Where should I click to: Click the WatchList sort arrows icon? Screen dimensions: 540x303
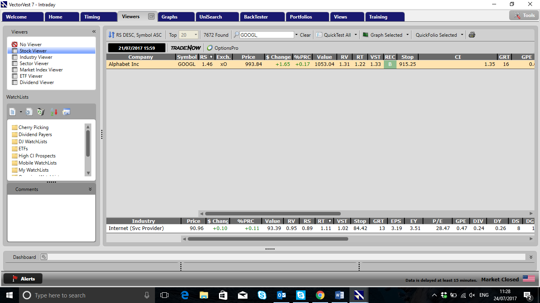pyautogui.click(x=54, y=112)
